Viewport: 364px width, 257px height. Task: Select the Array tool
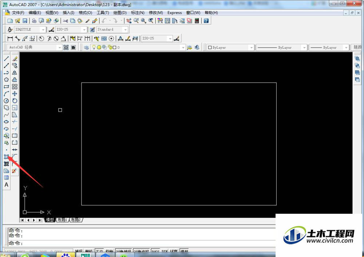15,87
